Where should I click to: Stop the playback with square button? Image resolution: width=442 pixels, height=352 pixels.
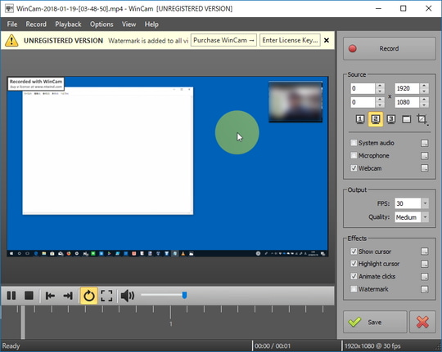point(29,296)
